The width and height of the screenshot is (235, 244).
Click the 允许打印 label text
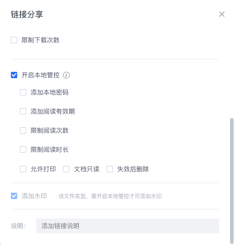(43, 169)
